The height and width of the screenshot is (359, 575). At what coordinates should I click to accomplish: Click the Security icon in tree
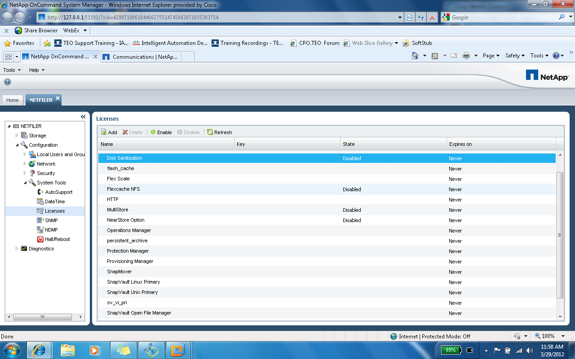pyautogui.click(x=32, y=173)
